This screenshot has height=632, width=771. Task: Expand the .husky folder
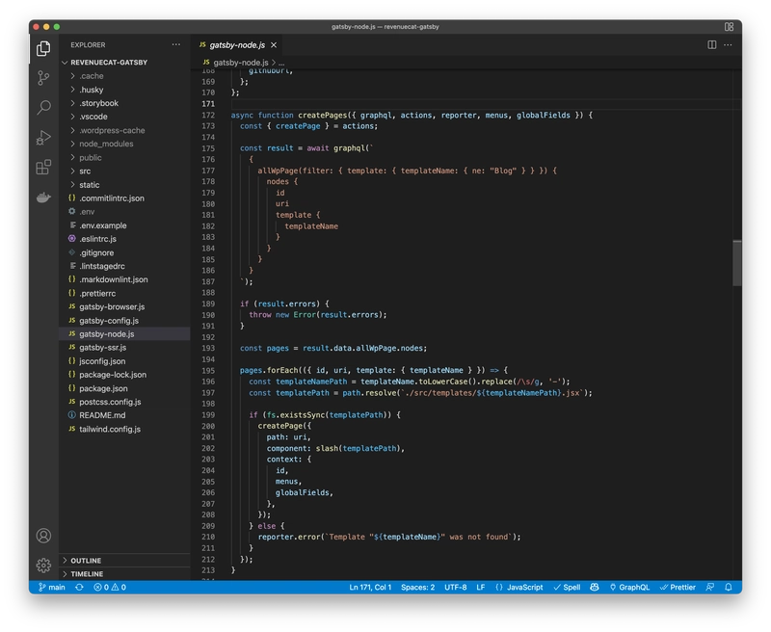pyautogui.click(x=124, y=90)
